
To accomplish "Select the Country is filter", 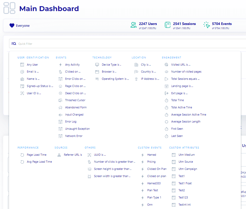I will [148, 72].
